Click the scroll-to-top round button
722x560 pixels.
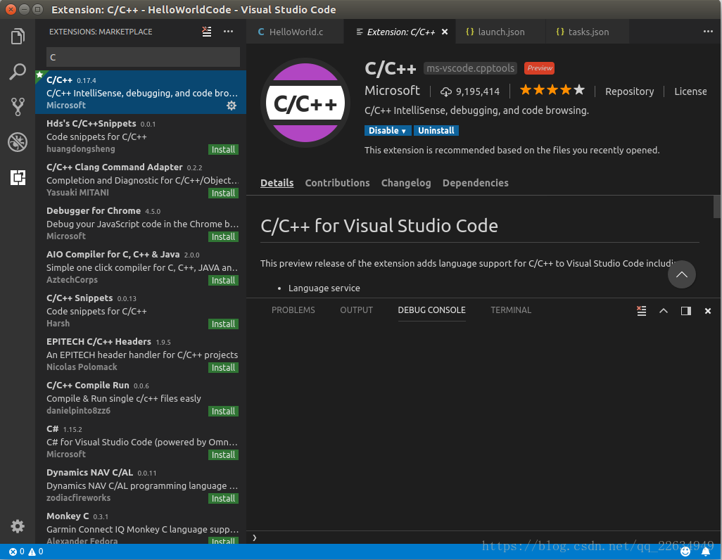681,274
